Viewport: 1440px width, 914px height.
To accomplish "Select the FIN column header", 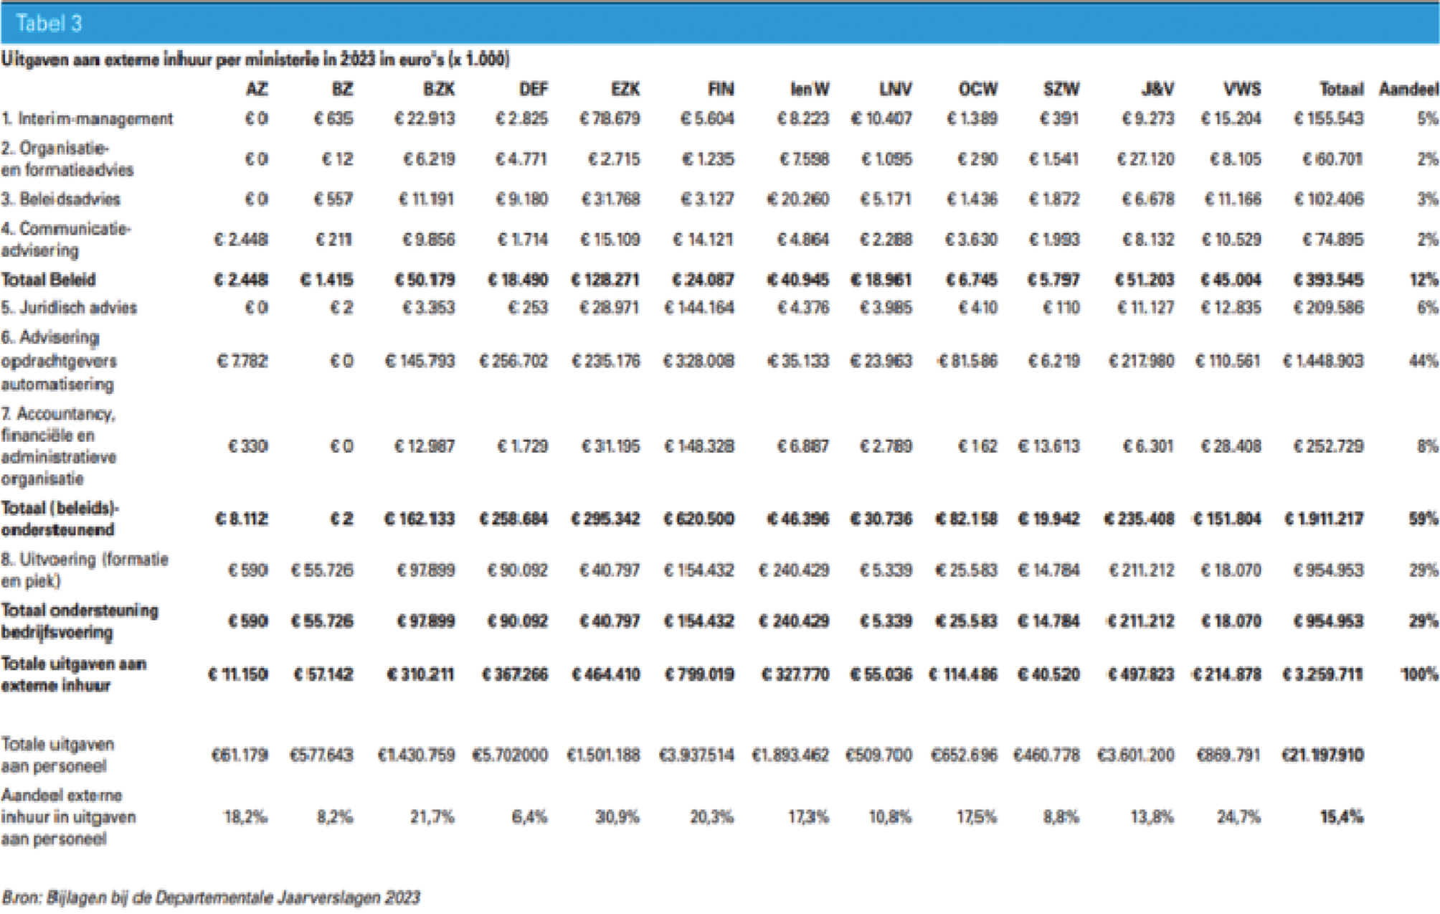I will point(720,89).
